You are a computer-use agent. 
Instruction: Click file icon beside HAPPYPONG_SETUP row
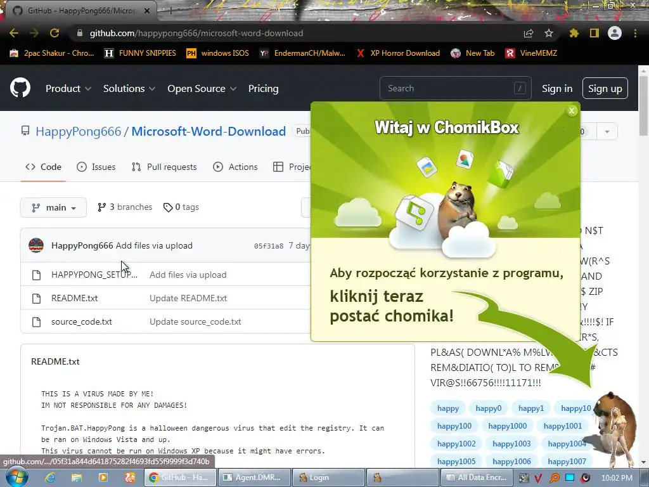click(36, 275)
